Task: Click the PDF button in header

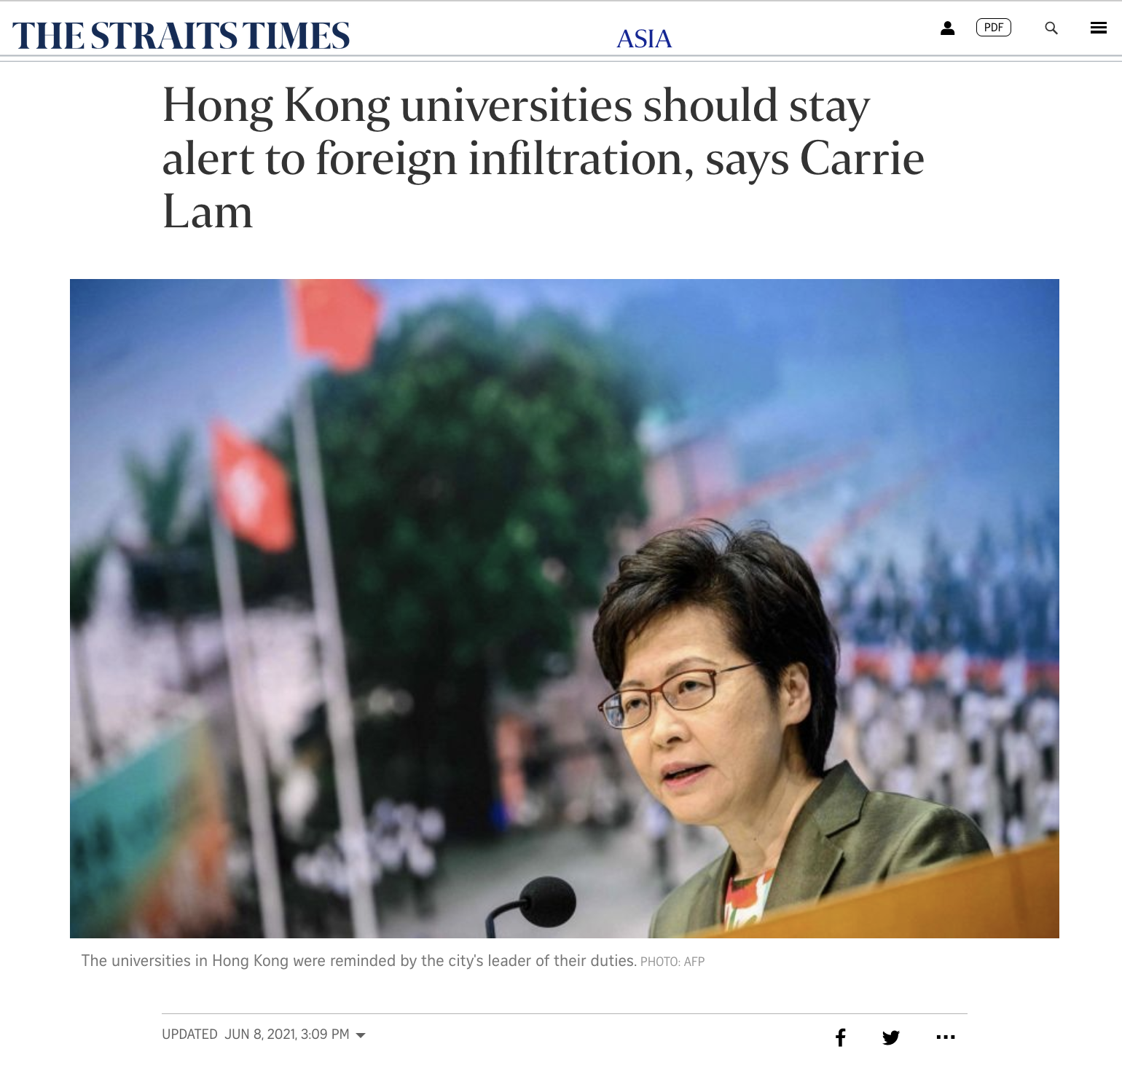Action: pyautogui.click(x=993, y=28)
